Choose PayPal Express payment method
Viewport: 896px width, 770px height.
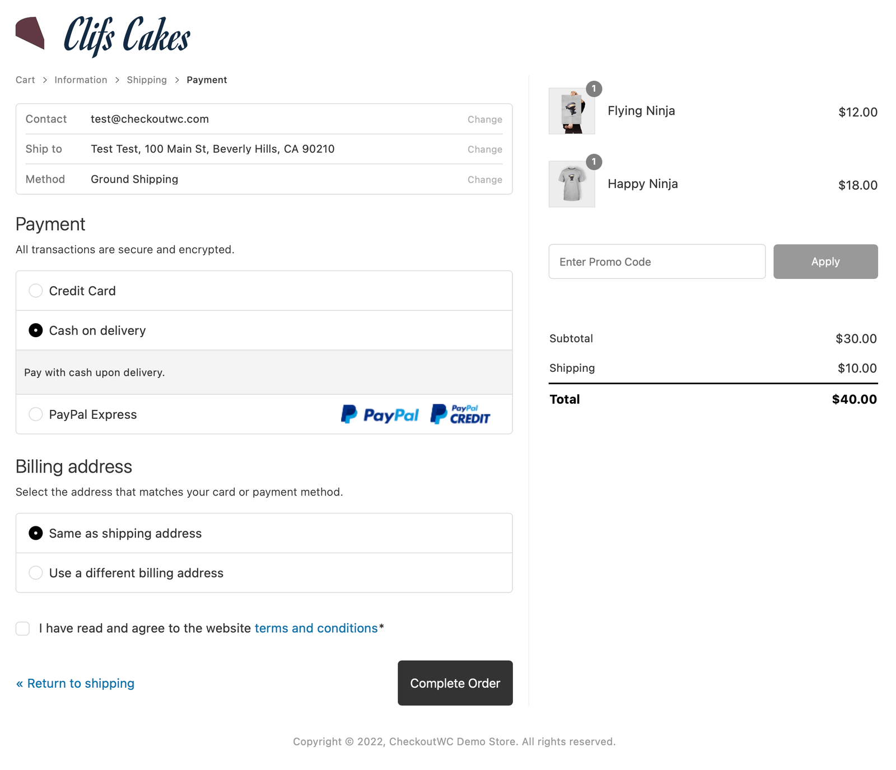pyautogui.click(x=36, y=414)
